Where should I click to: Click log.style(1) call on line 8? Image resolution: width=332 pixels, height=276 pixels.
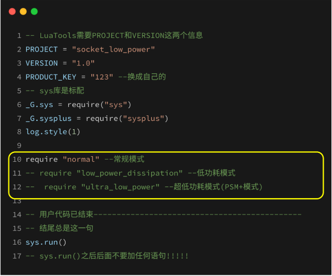53,132
